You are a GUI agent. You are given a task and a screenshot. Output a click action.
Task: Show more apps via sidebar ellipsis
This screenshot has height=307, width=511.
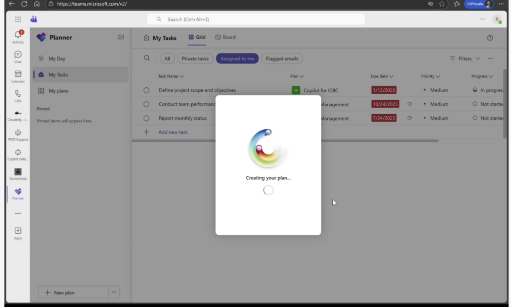pyautogui.click(x=18, y=214)
